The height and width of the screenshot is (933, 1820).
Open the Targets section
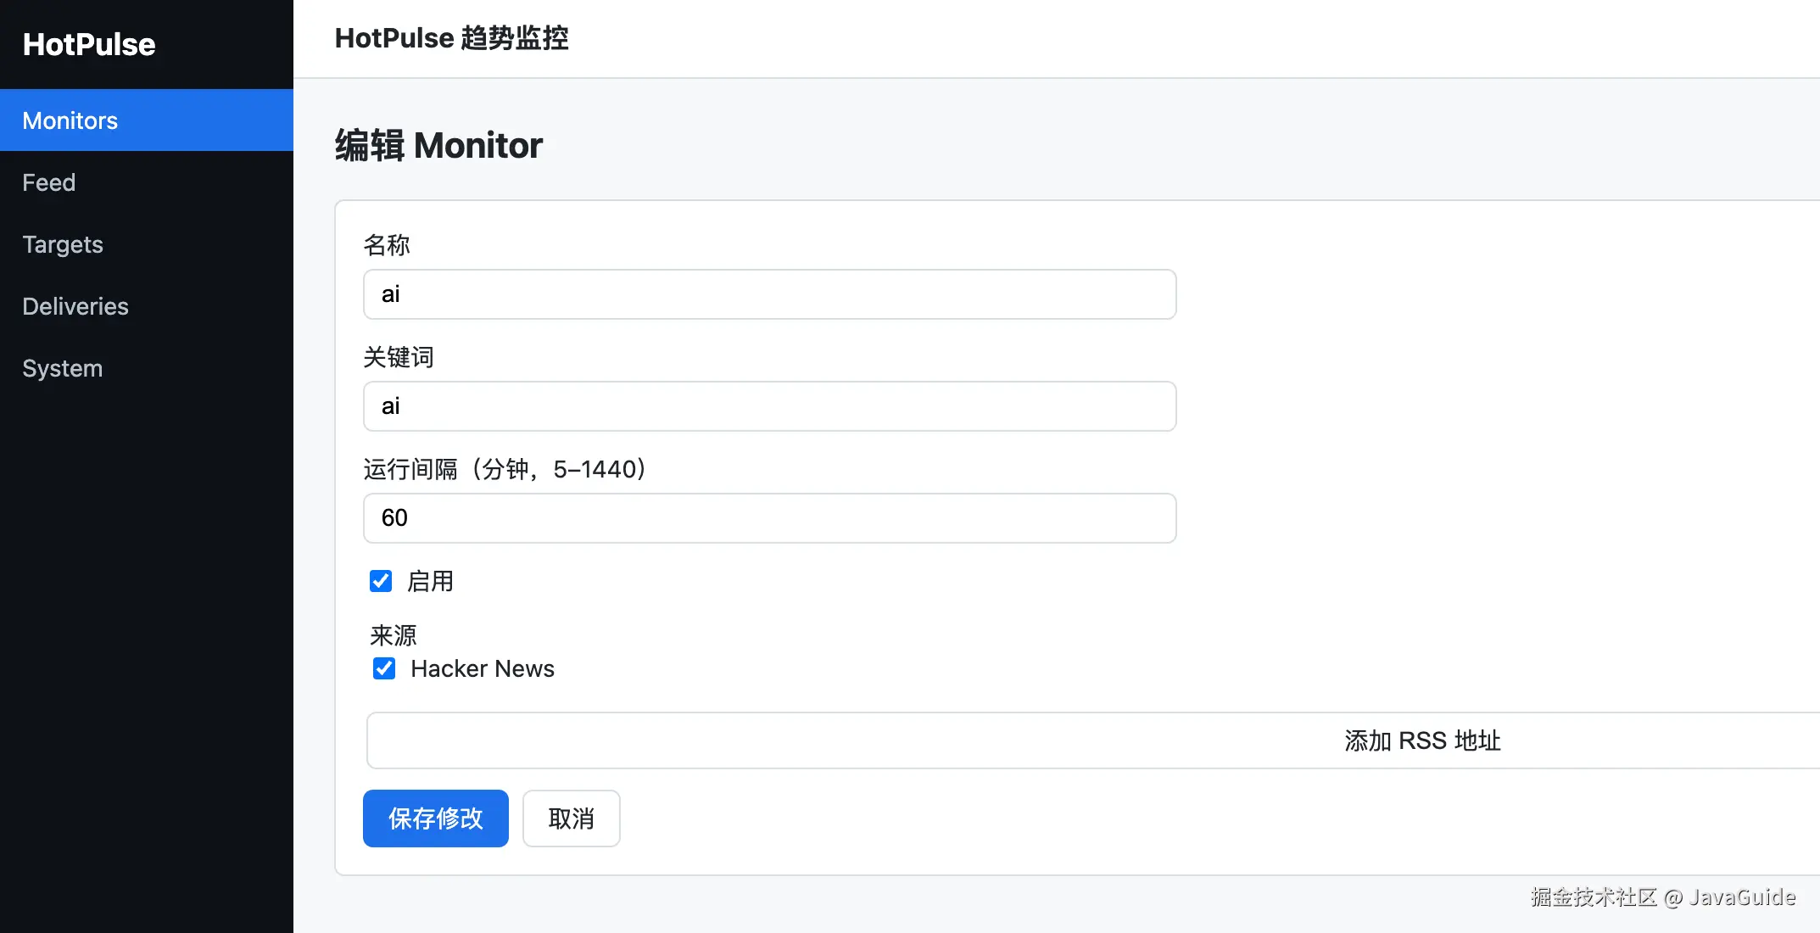coord(147,244)
